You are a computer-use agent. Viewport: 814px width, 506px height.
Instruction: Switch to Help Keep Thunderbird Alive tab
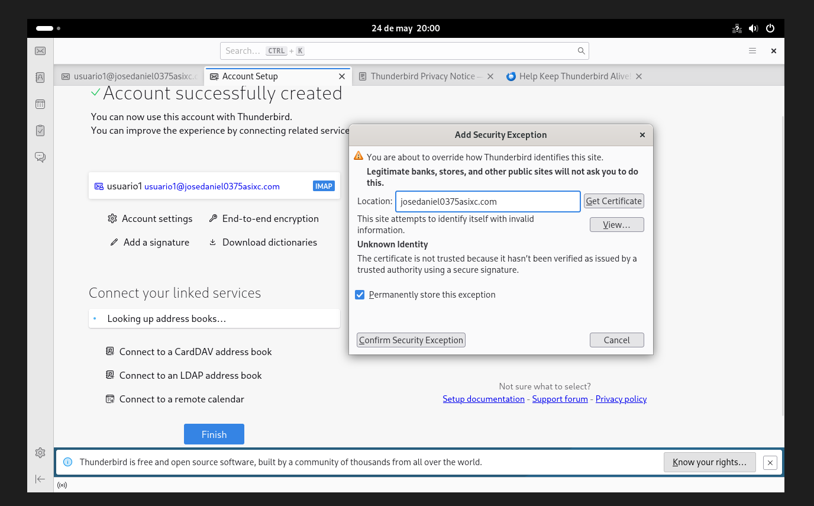click(x=574, y=76)
